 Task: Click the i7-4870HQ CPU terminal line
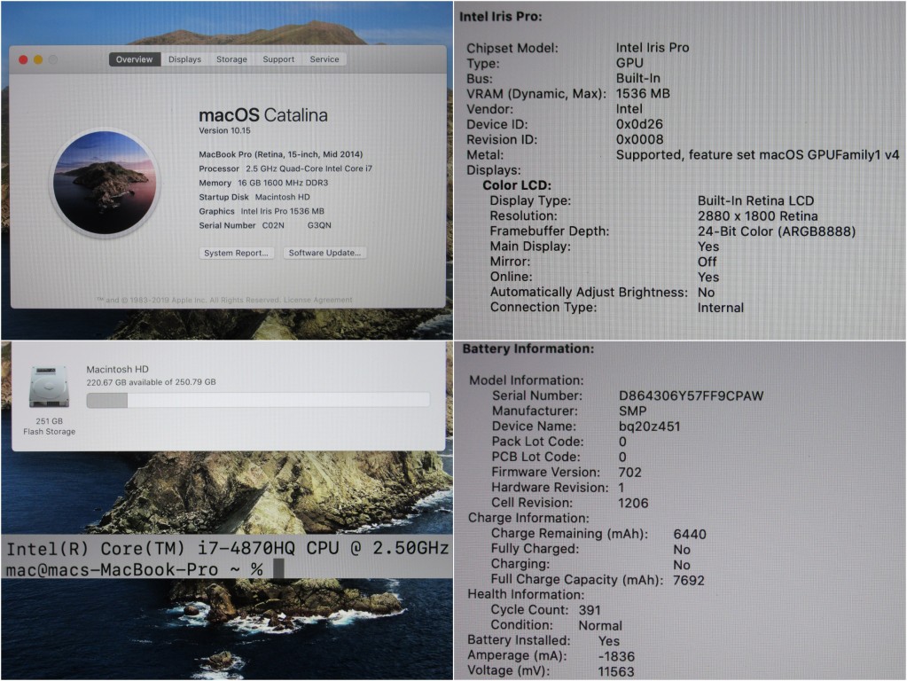coord(227,548)
